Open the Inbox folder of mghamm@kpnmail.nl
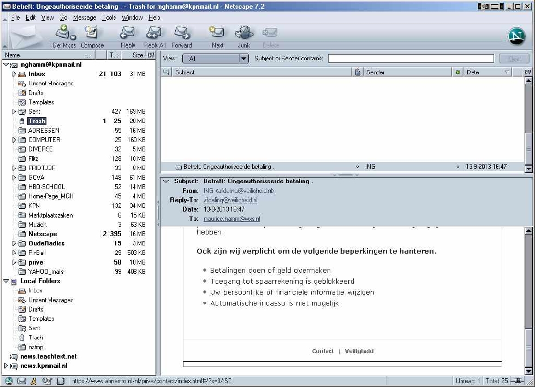Viewport: 535px width, 387px height. (37, 74)
